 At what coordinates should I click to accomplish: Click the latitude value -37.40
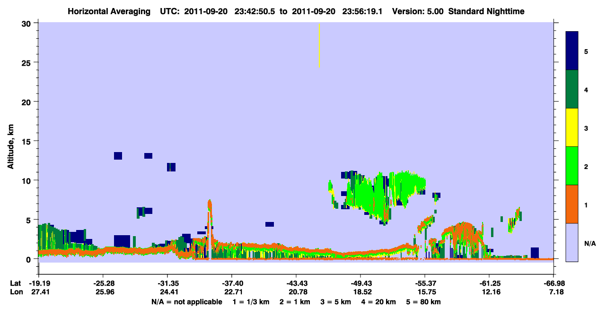coord(232,283)
